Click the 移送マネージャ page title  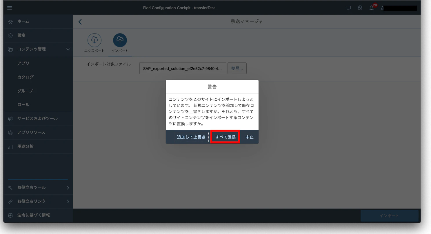(247, 21)
